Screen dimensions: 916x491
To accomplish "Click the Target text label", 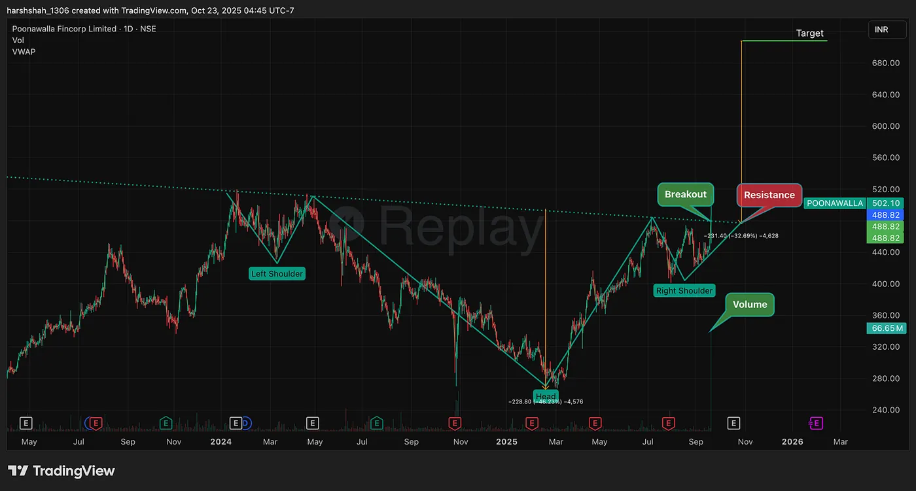I will (809, 33).
